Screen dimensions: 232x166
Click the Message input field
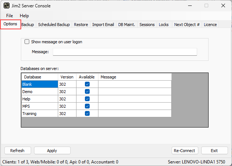[125, 52]
